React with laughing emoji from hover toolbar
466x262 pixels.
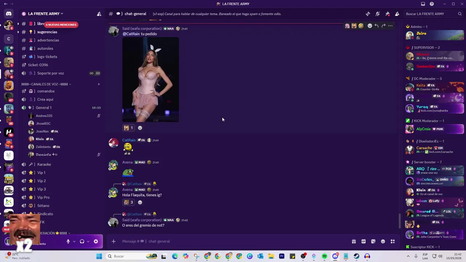(361, 26)
